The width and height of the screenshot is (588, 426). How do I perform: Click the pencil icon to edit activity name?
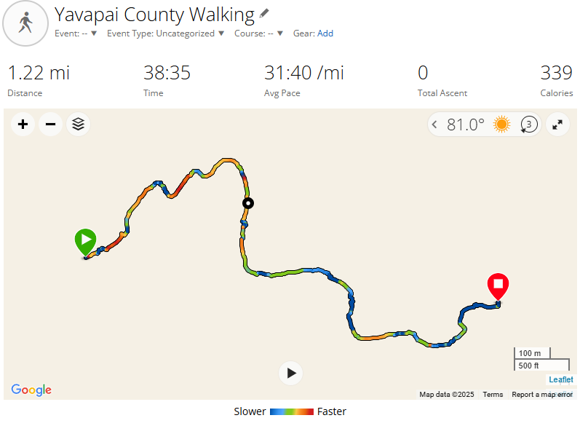[x=264, y=14]
